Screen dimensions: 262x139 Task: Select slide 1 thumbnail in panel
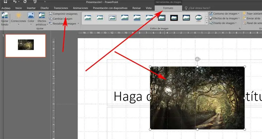point(25,46)
